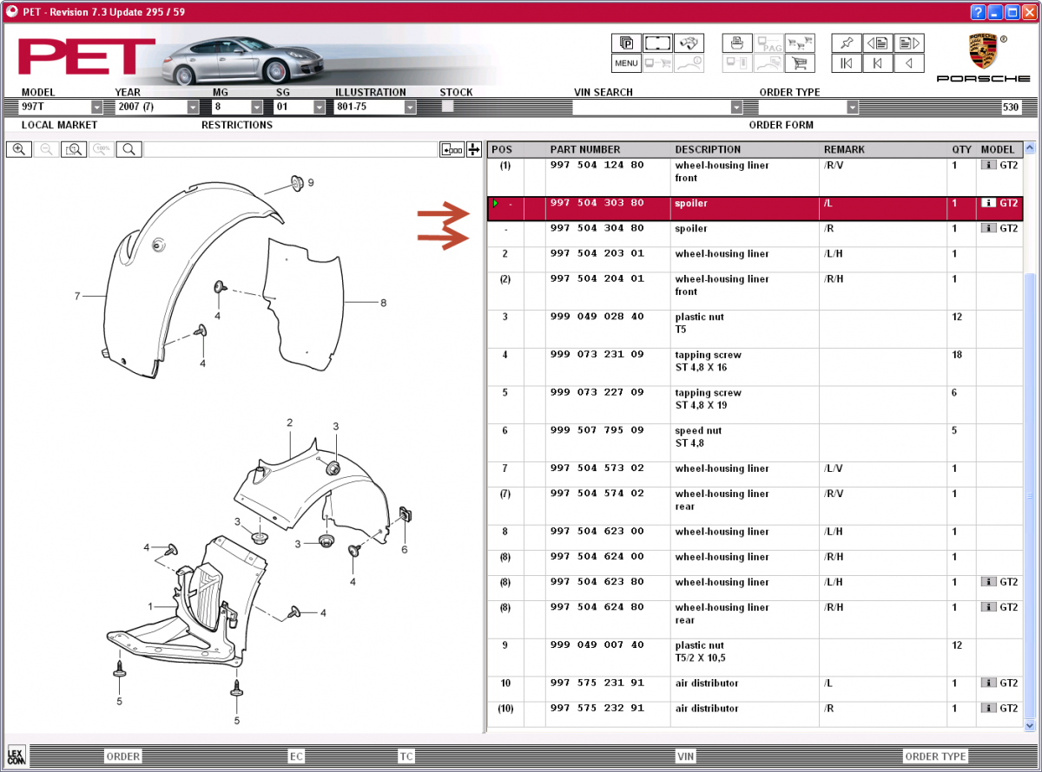Click the Porsche crest logo

[983, 53]
